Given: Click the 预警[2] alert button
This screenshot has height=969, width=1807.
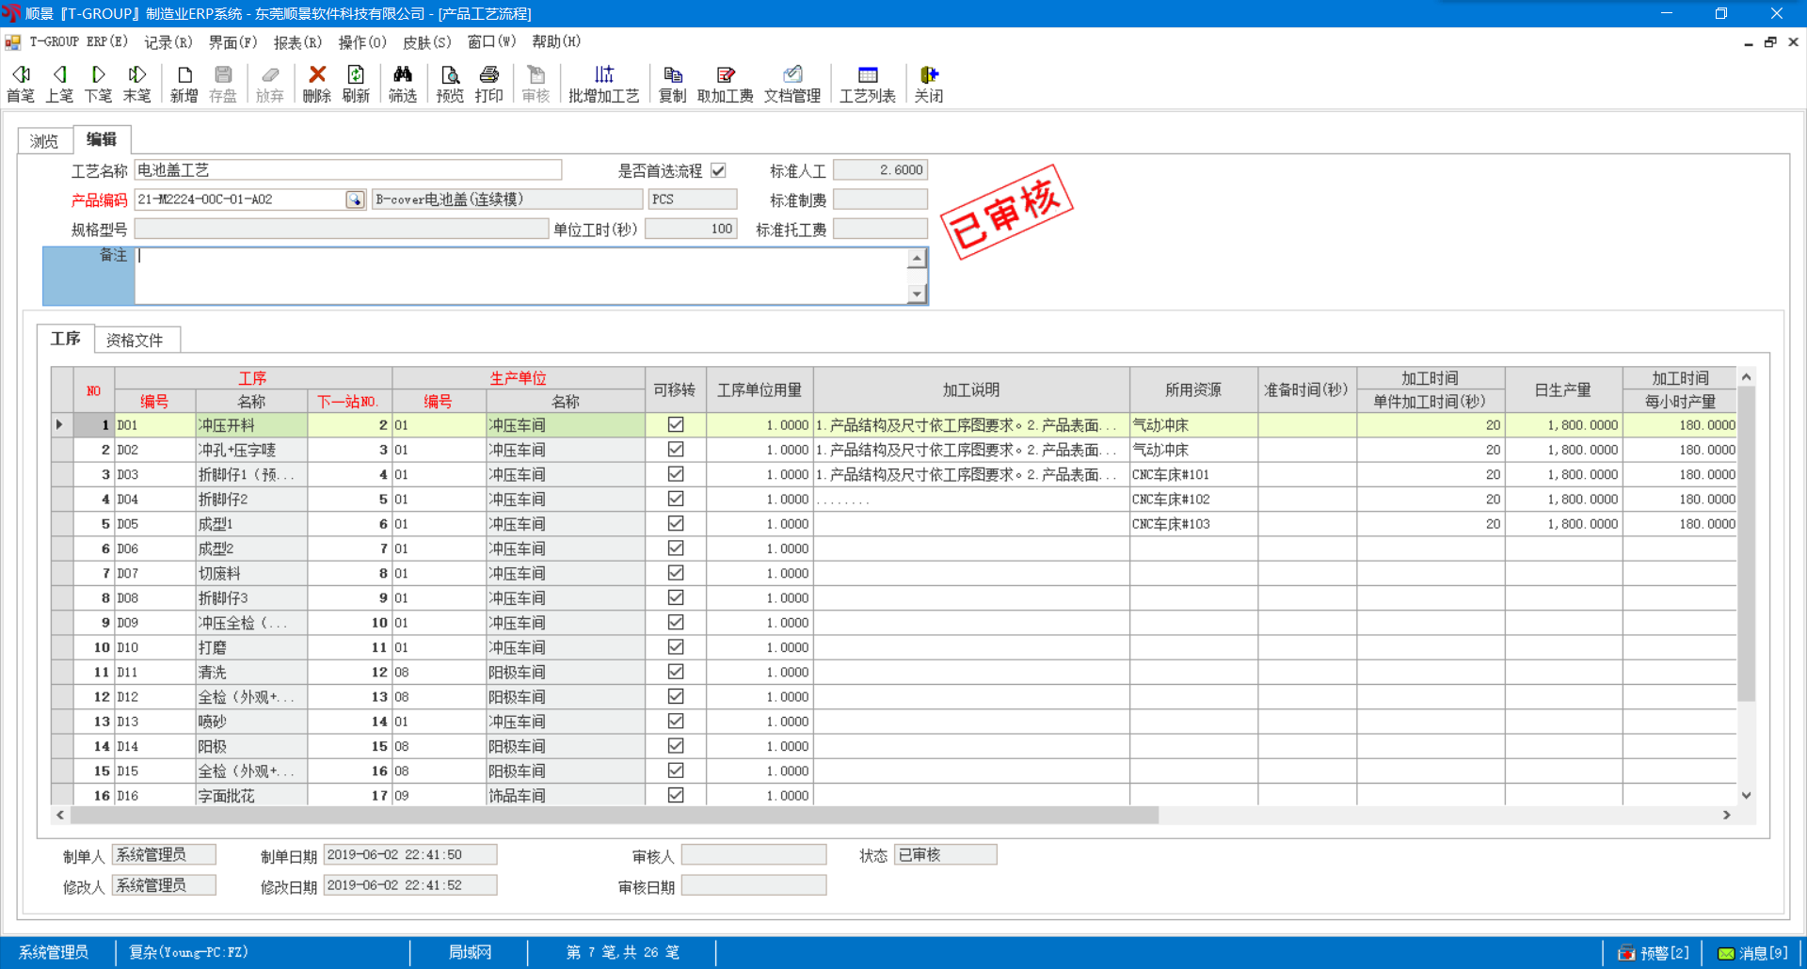Looking at the screenshot, I should pyautogui.click(x=1654, y=953).
